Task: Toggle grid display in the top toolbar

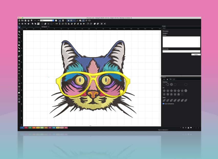Action: [71, 20]
